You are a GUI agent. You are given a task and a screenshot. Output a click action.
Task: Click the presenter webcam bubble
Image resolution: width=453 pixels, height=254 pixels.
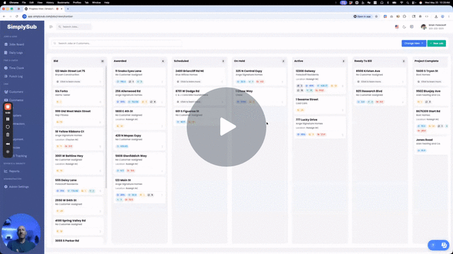21,233
